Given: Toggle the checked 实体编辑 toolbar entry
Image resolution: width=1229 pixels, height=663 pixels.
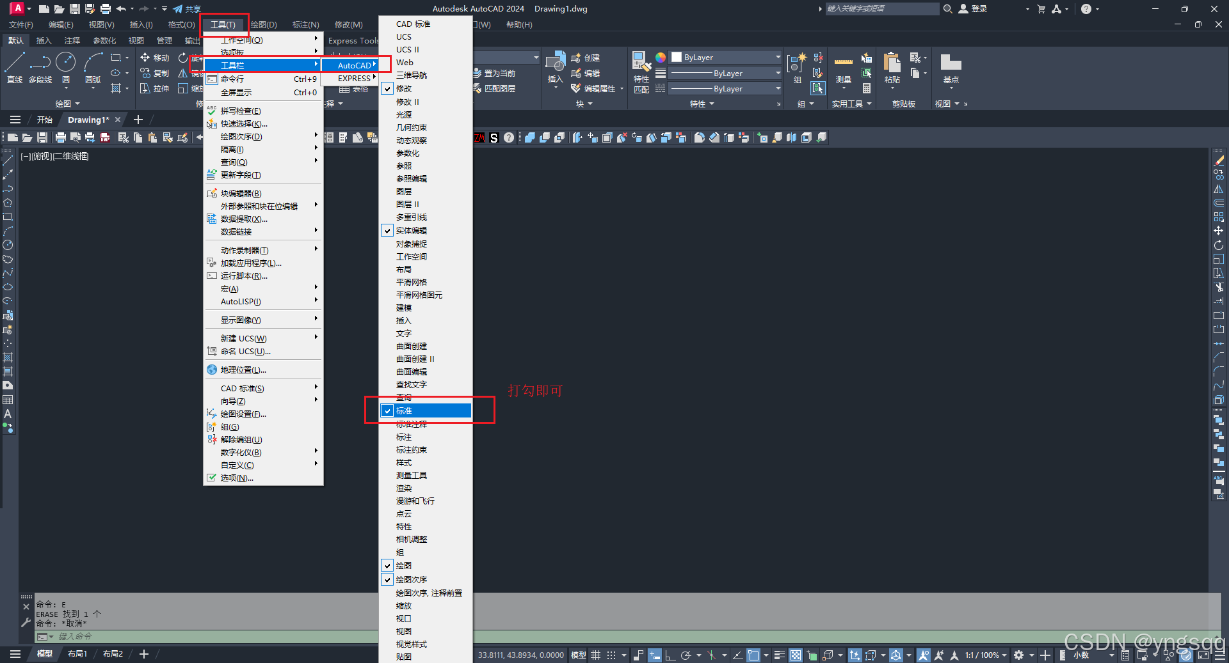Looking at the screenshot, I should click(x=426, y=230).
